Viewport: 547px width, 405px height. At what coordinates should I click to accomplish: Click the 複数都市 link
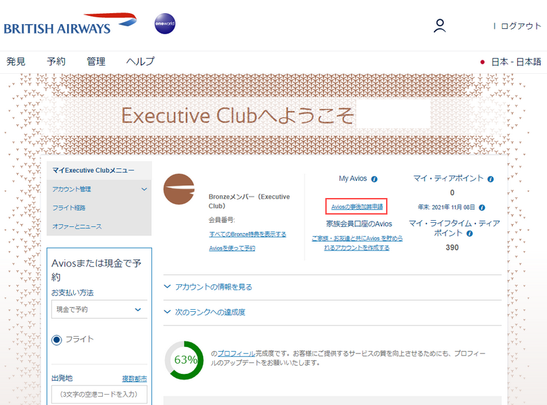pos(134,379)
